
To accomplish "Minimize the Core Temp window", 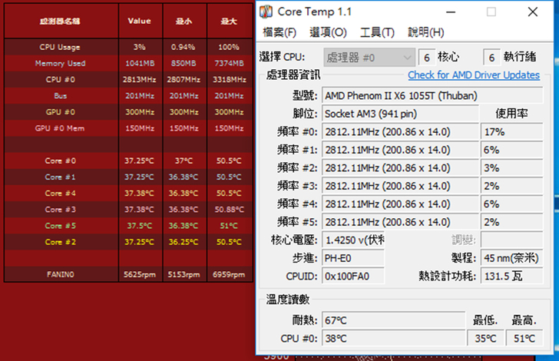I will pos(451,12).
